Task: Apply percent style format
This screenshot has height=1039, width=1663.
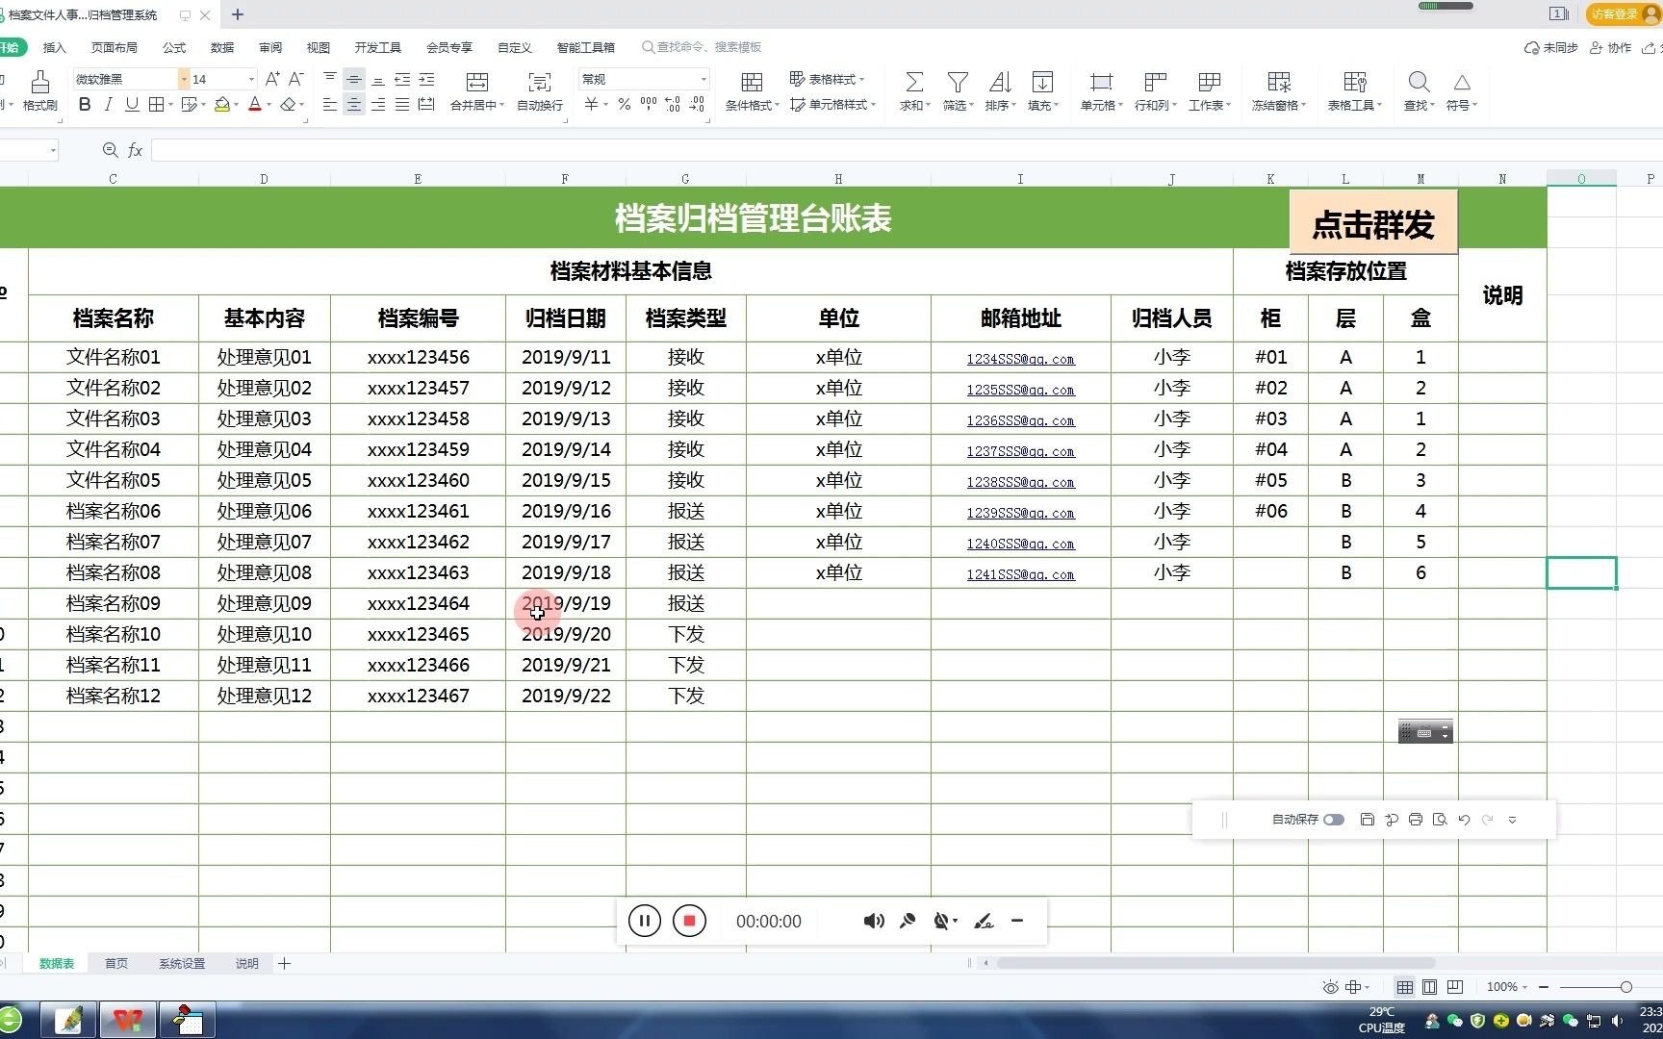Action: click(625, 104)
